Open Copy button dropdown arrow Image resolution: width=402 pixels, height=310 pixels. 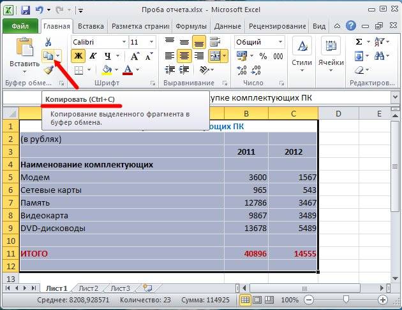58,55
